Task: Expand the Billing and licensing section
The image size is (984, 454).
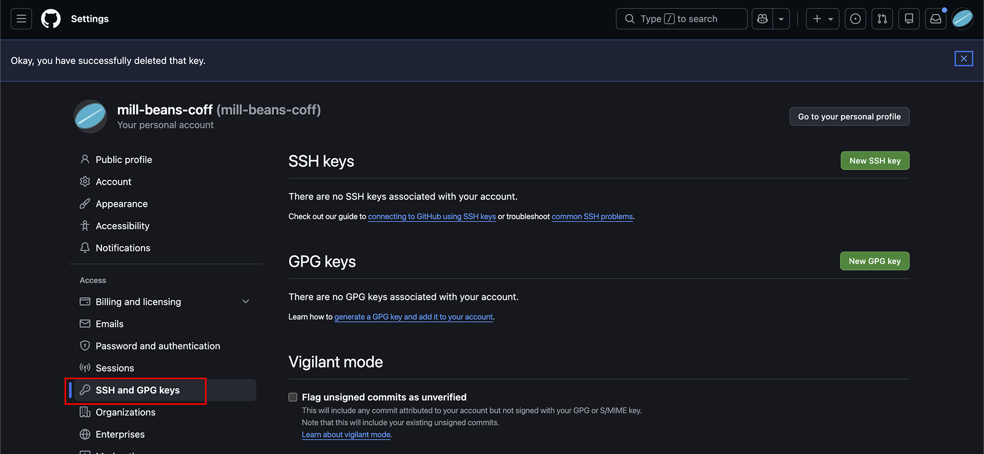Action: 245,302
